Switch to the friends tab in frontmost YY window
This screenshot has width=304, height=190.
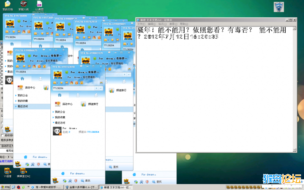point(78,95)
